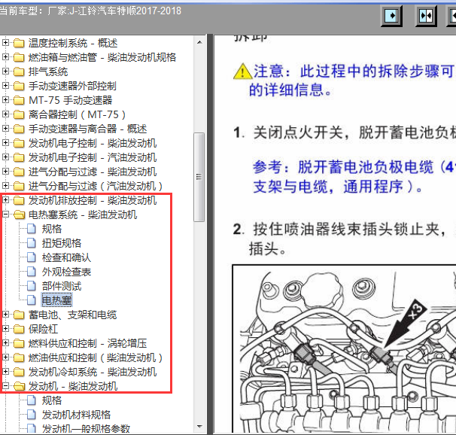456x435 pixels.
Task: Collapse 发动机 - 柴油发动机 node
Action: click(x=5, y=386)
